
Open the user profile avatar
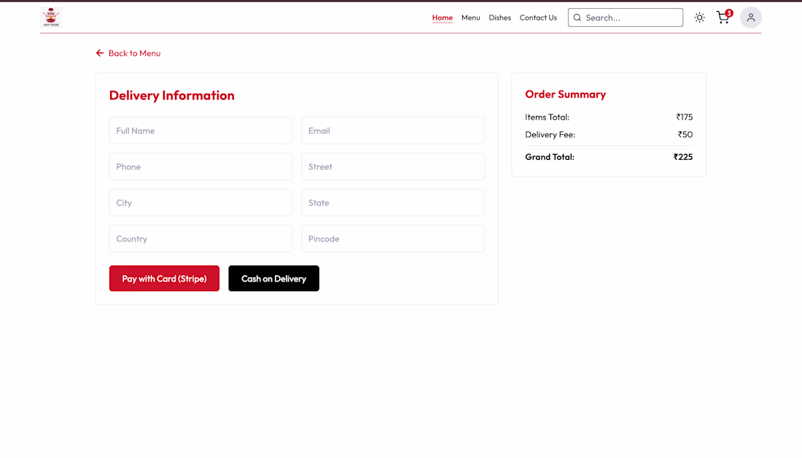[750, 18]
